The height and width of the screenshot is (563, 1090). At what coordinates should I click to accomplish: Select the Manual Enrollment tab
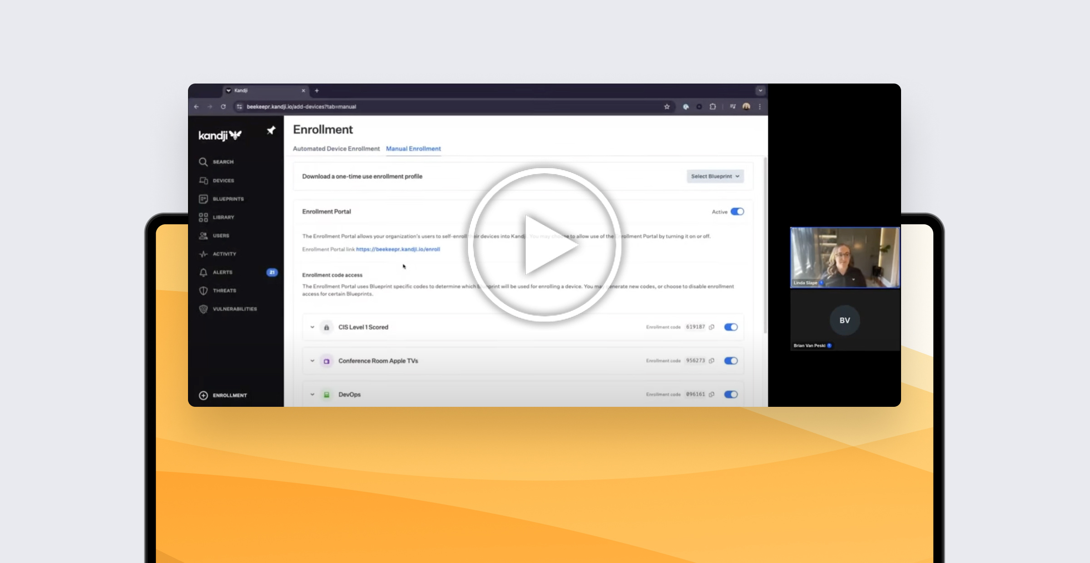pyautogui.click(x=413, y=149)
